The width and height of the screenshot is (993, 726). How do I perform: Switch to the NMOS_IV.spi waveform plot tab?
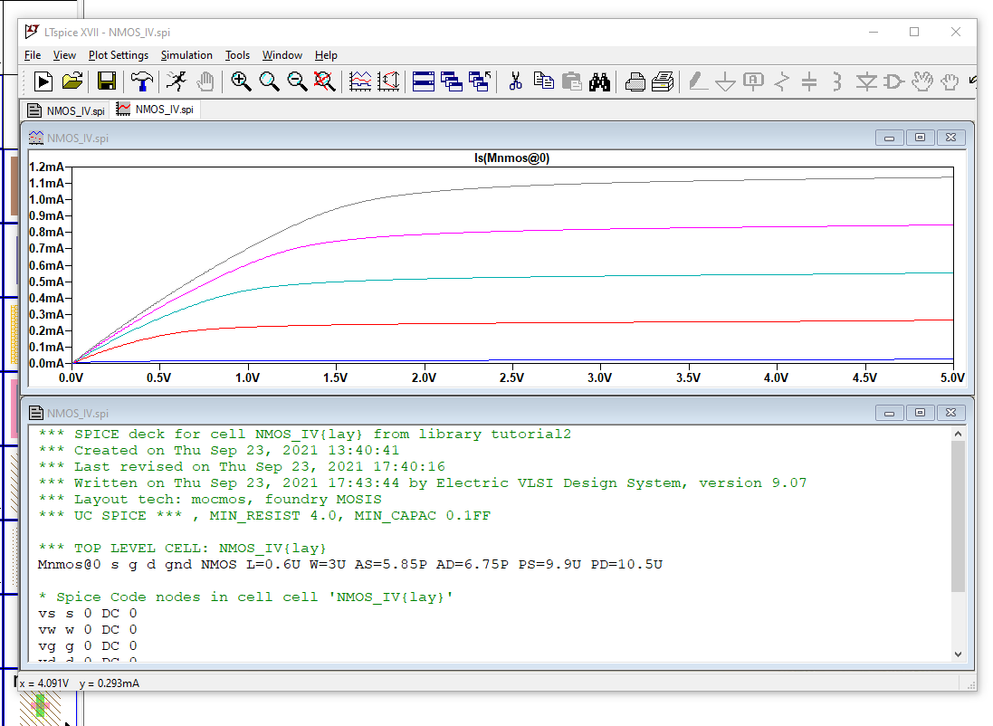[155, 110]
